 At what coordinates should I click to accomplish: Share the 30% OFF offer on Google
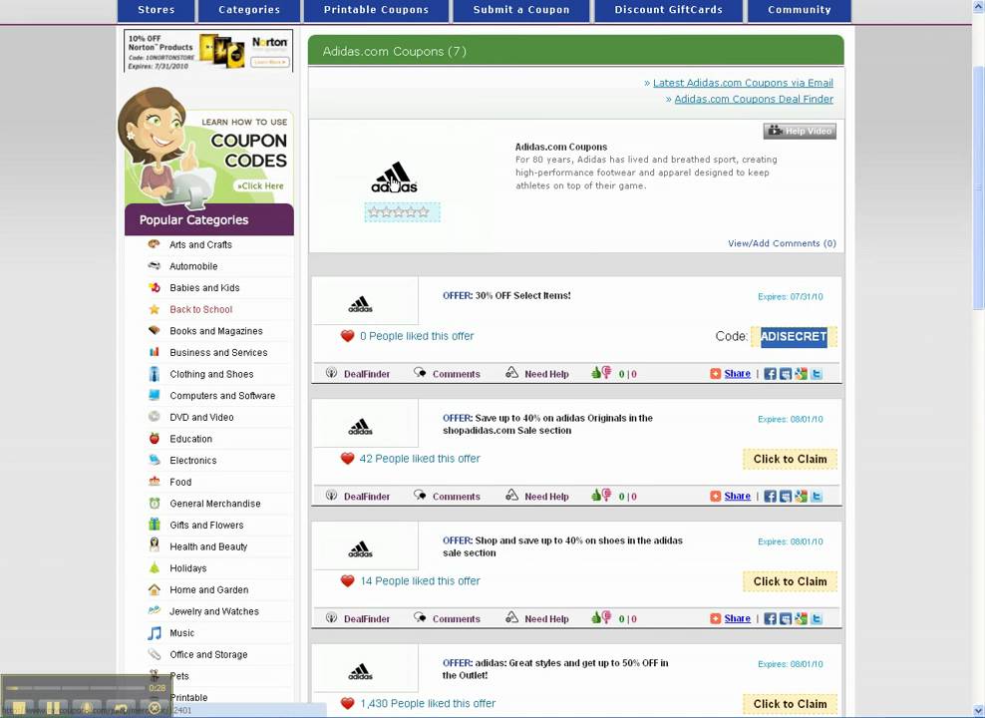point(801,374)
